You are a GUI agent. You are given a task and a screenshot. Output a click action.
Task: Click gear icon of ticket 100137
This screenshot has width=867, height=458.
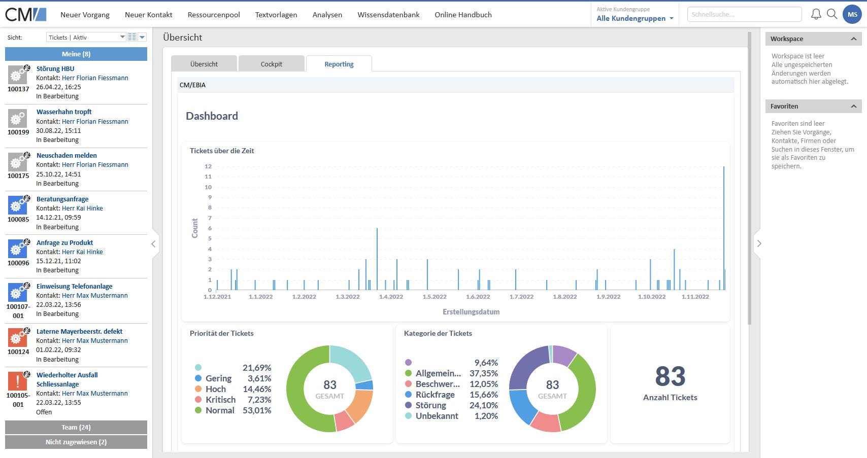18,75
